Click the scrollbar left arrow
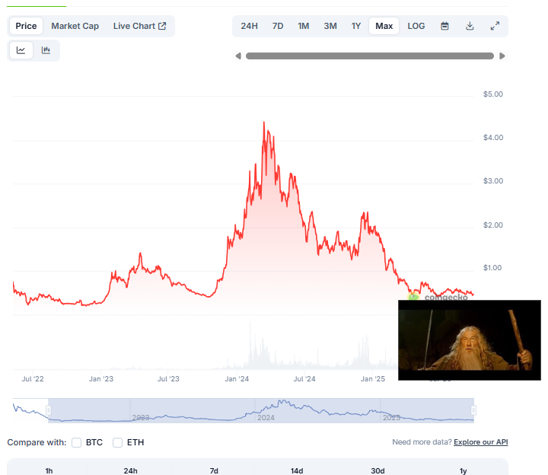 pyautogui.click(x=238, y=56)
